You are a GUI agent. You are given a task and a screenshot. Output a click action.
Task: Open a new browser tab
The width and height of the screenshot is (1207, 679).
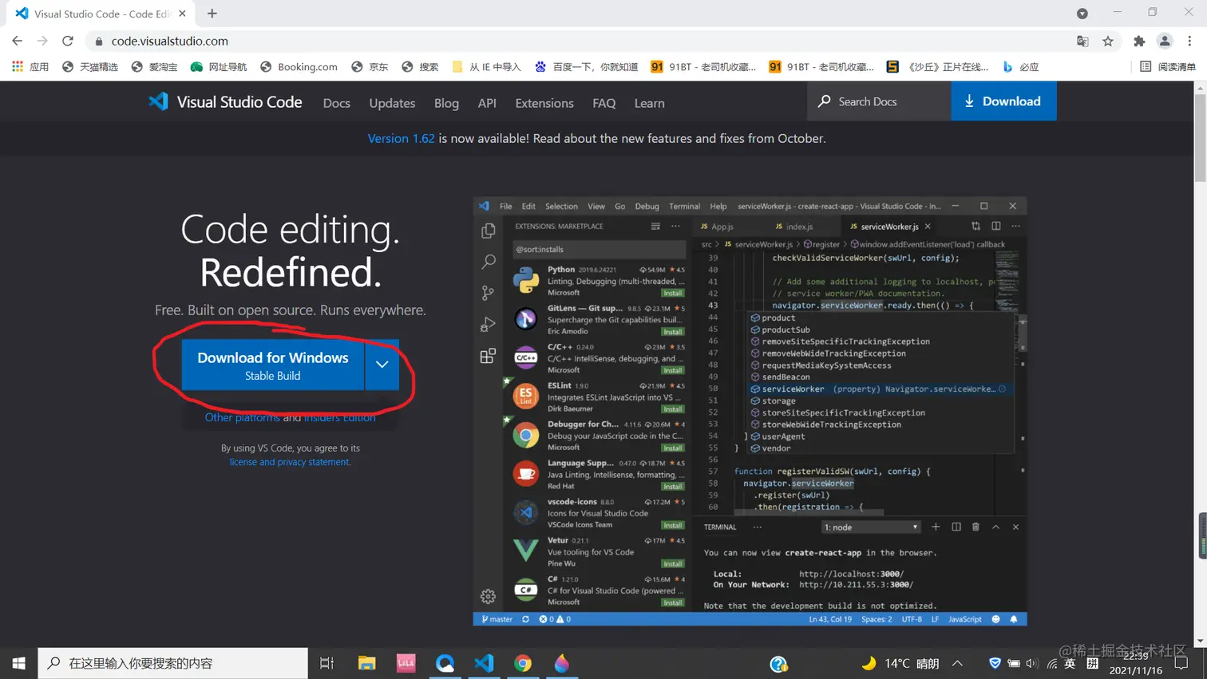point(212,14)
